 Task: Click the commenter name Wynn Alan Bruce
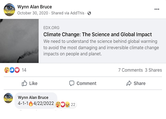click(33, 98)
